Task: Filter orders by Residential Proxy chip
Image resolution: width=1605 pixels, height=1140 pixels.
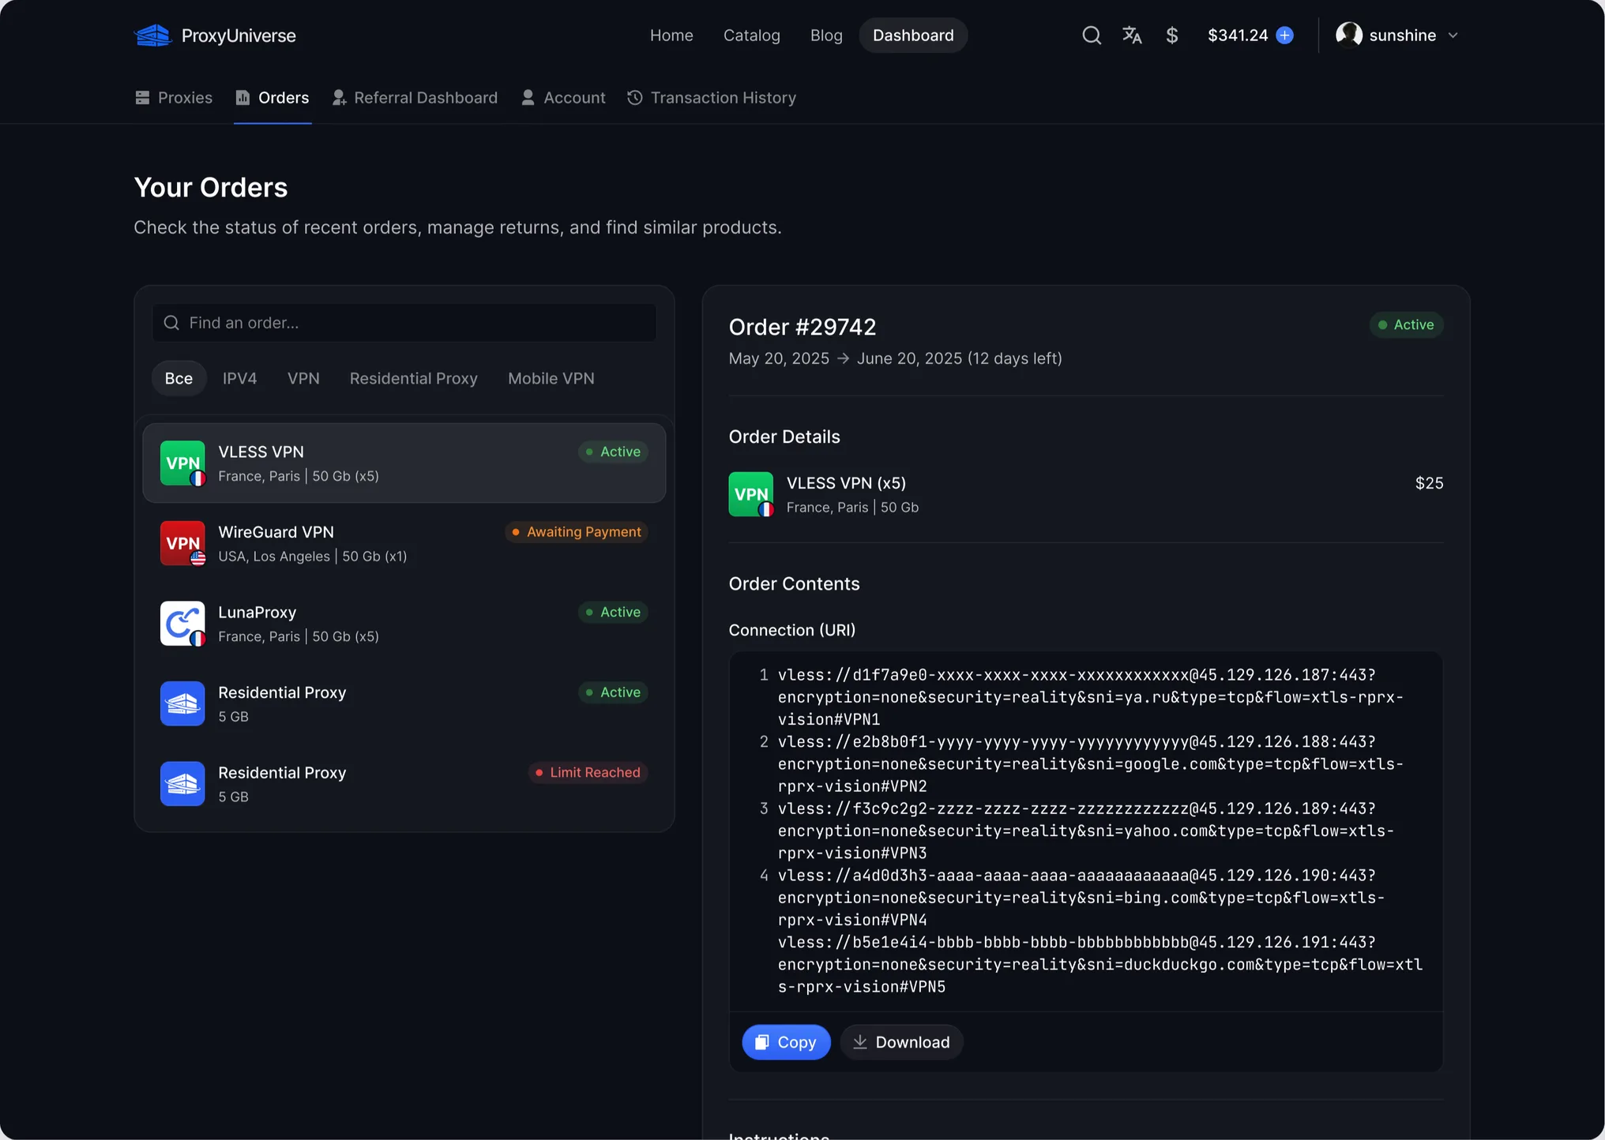Action: 414,378
